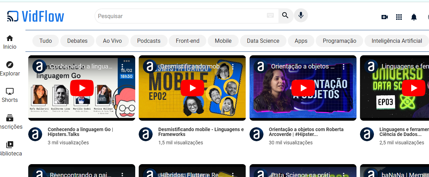Open channel avatar beside Orientação a objetos title
The image size is (429, 177).
click(x=256, y=134)
